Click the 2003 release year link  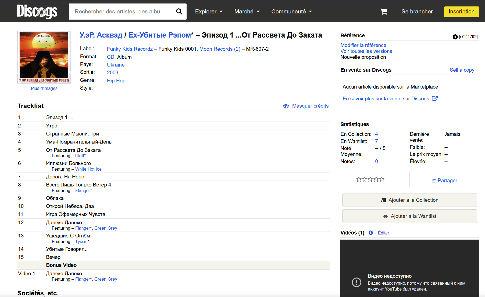click(x=113, y=72)
